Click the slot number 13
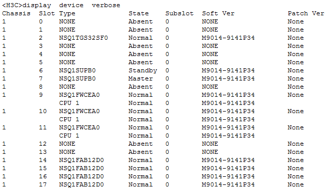 coord(43,152)
